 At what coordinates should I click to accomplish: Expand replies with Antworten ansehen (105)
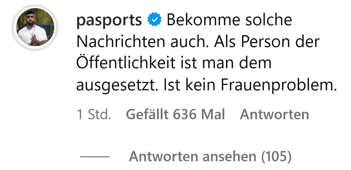pos(210,156)
